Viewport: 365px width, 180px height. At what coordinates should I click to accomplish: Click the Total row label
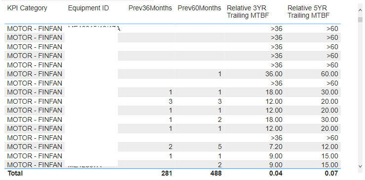15,173
